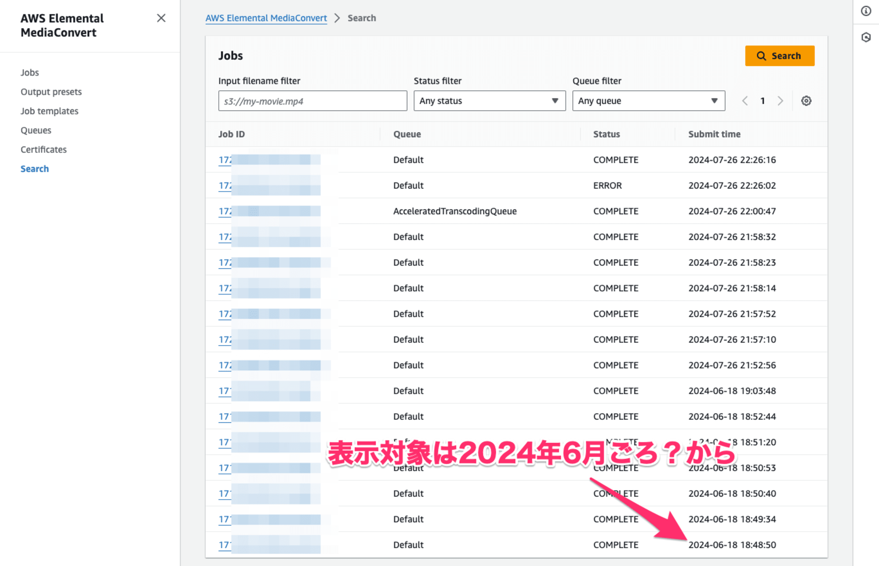
Task: Click the Queue column header
Action: click(407, 134)
